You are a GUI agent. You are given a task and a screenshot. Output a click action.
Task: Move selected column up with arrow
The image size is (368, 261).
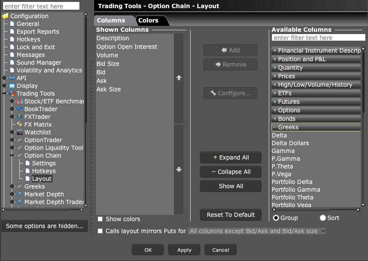(x=179, y=78)
